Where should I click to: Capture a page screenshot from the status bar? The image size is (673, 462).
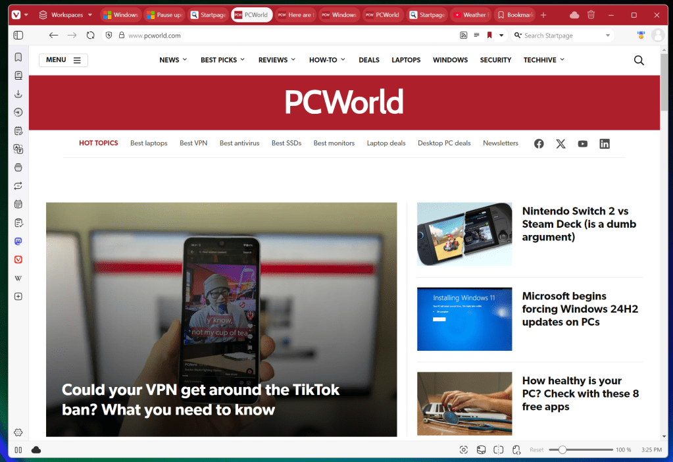(464, 449)
